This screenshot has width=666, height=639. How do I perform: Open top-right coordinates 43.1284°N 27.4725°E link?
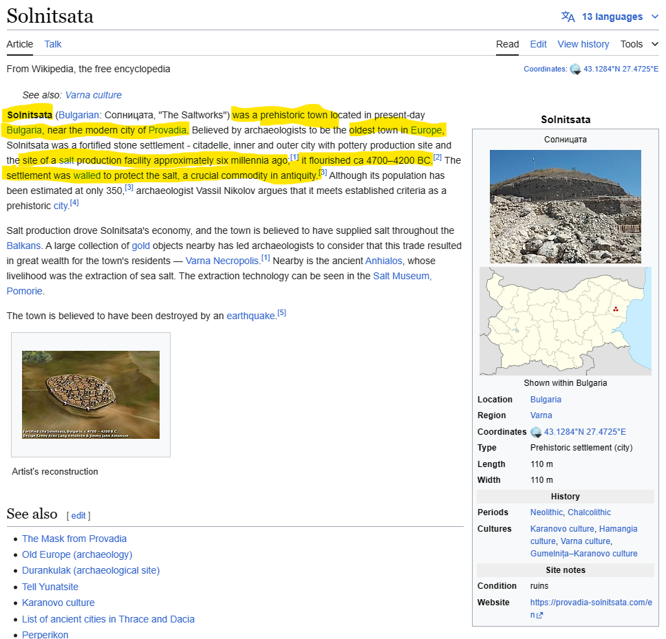[x=621, y=69]
